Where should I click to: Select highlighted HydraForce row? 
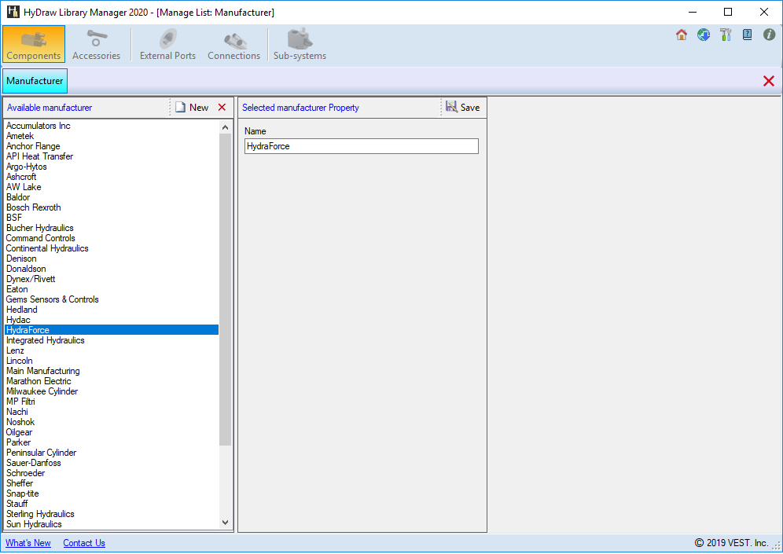pos(112,330)
